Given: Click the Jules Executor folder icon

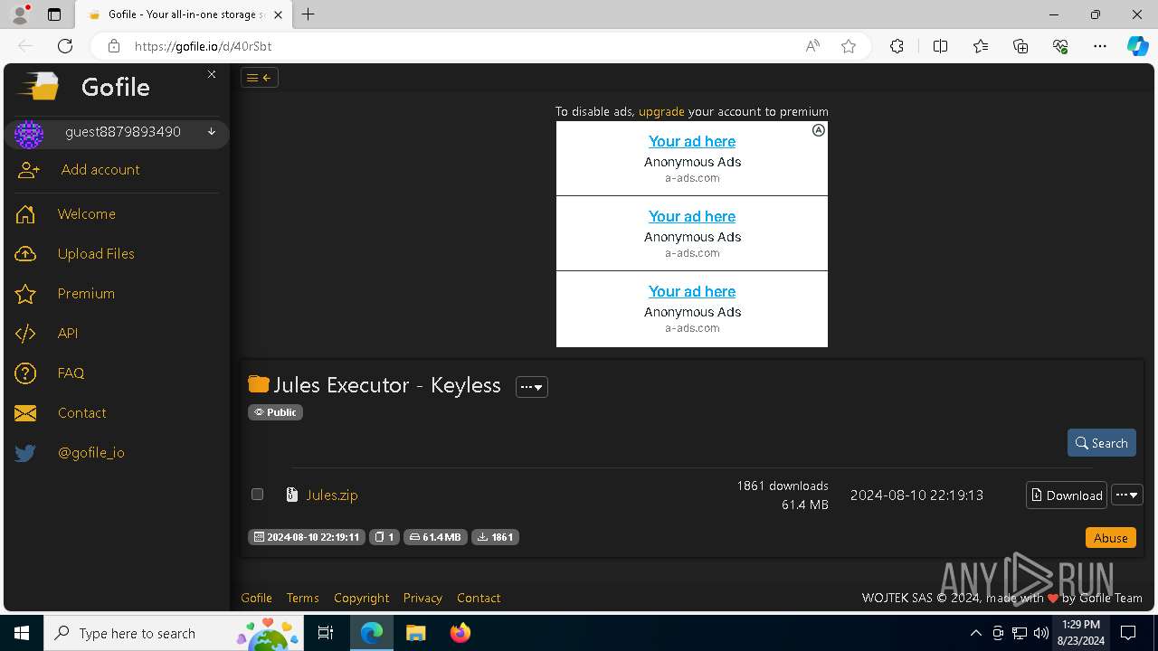Looking at the screenshot, I should point(259,384).
